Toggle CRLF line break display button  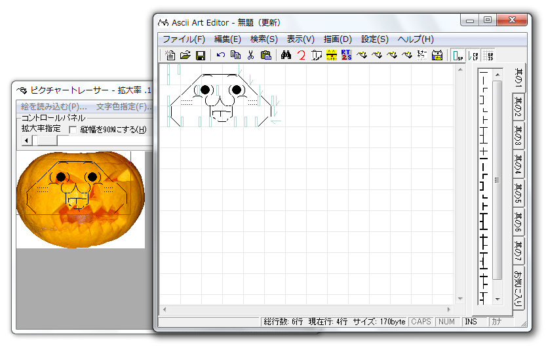(473, 55)
